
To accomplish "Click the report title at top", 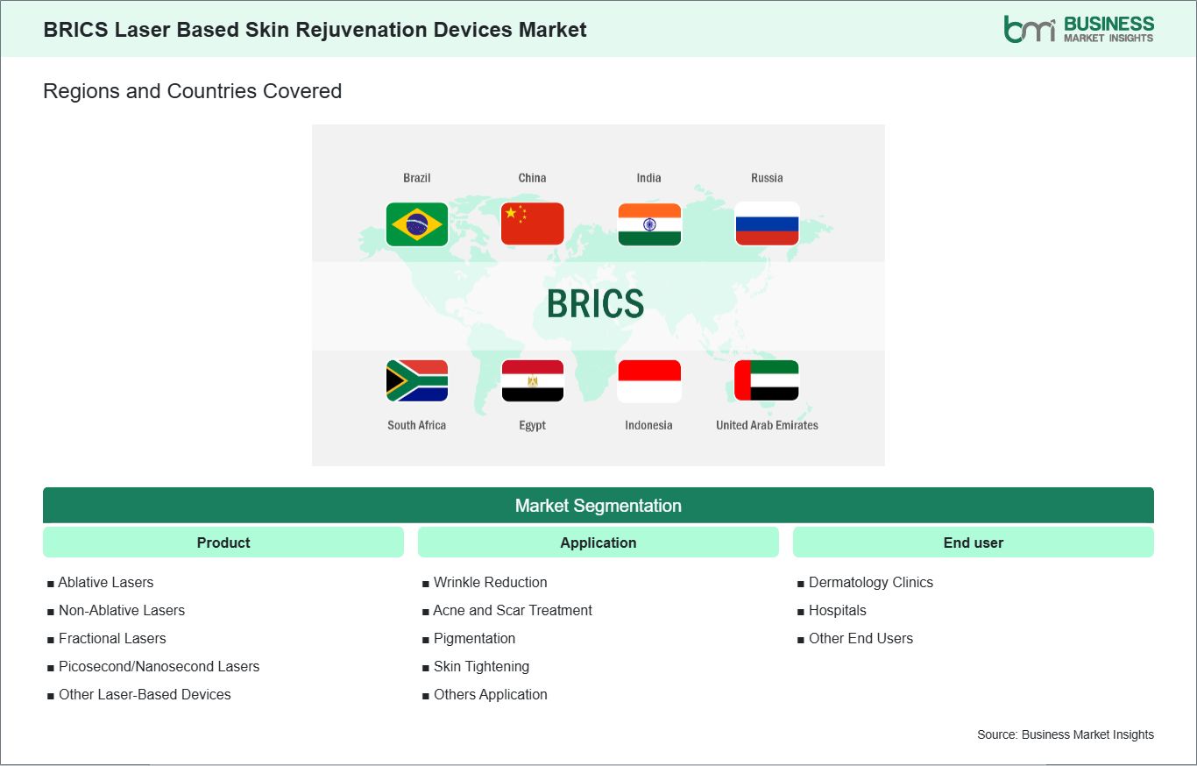I will pos(315,29).
